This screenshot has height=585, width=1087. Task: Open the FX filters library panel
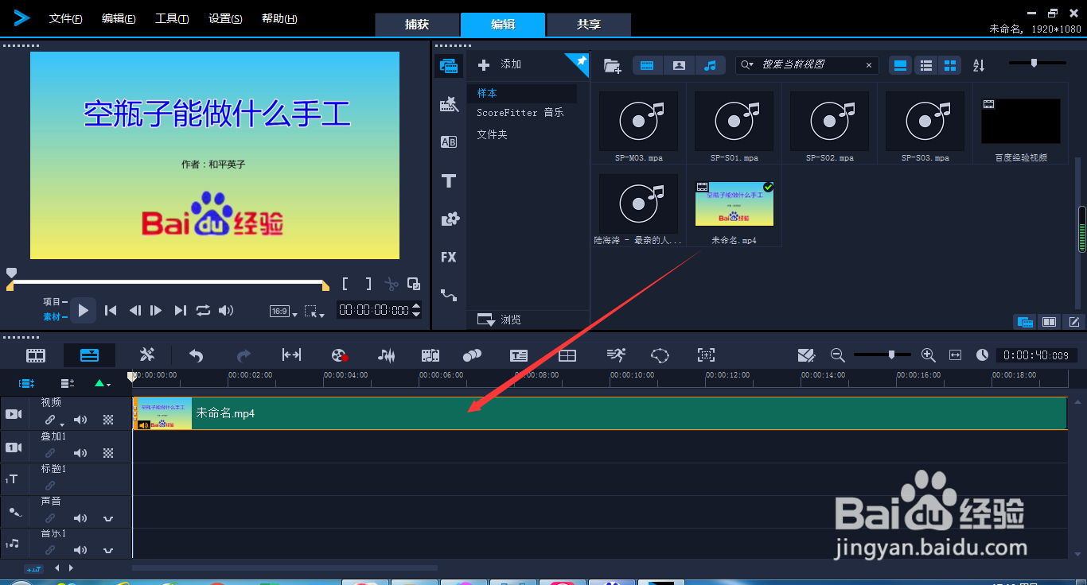(x=449, y=257)
